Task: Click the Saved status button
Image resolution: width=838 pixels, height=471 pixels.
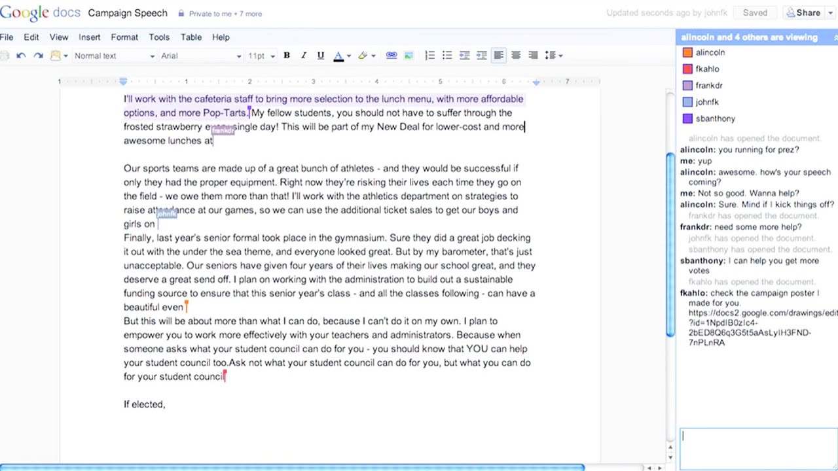Action: (755, 13)
